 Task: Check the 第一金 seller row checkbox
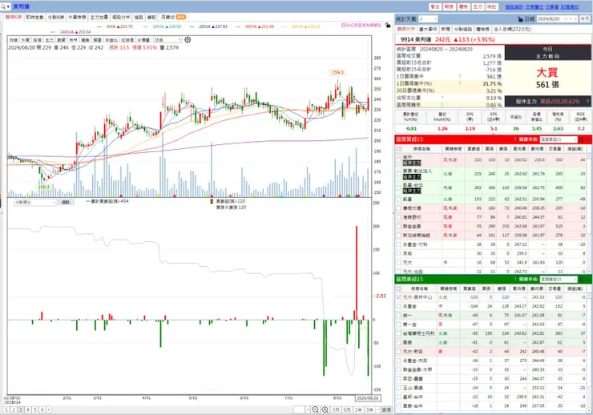[x=398, y=324]
